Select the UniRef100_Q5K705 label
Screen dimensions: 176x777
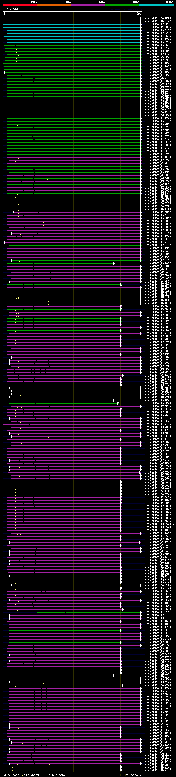tap(158, 245)
